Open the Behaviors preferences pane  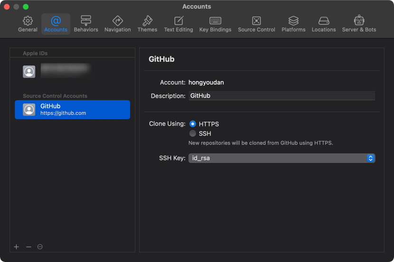click(86, 24)
